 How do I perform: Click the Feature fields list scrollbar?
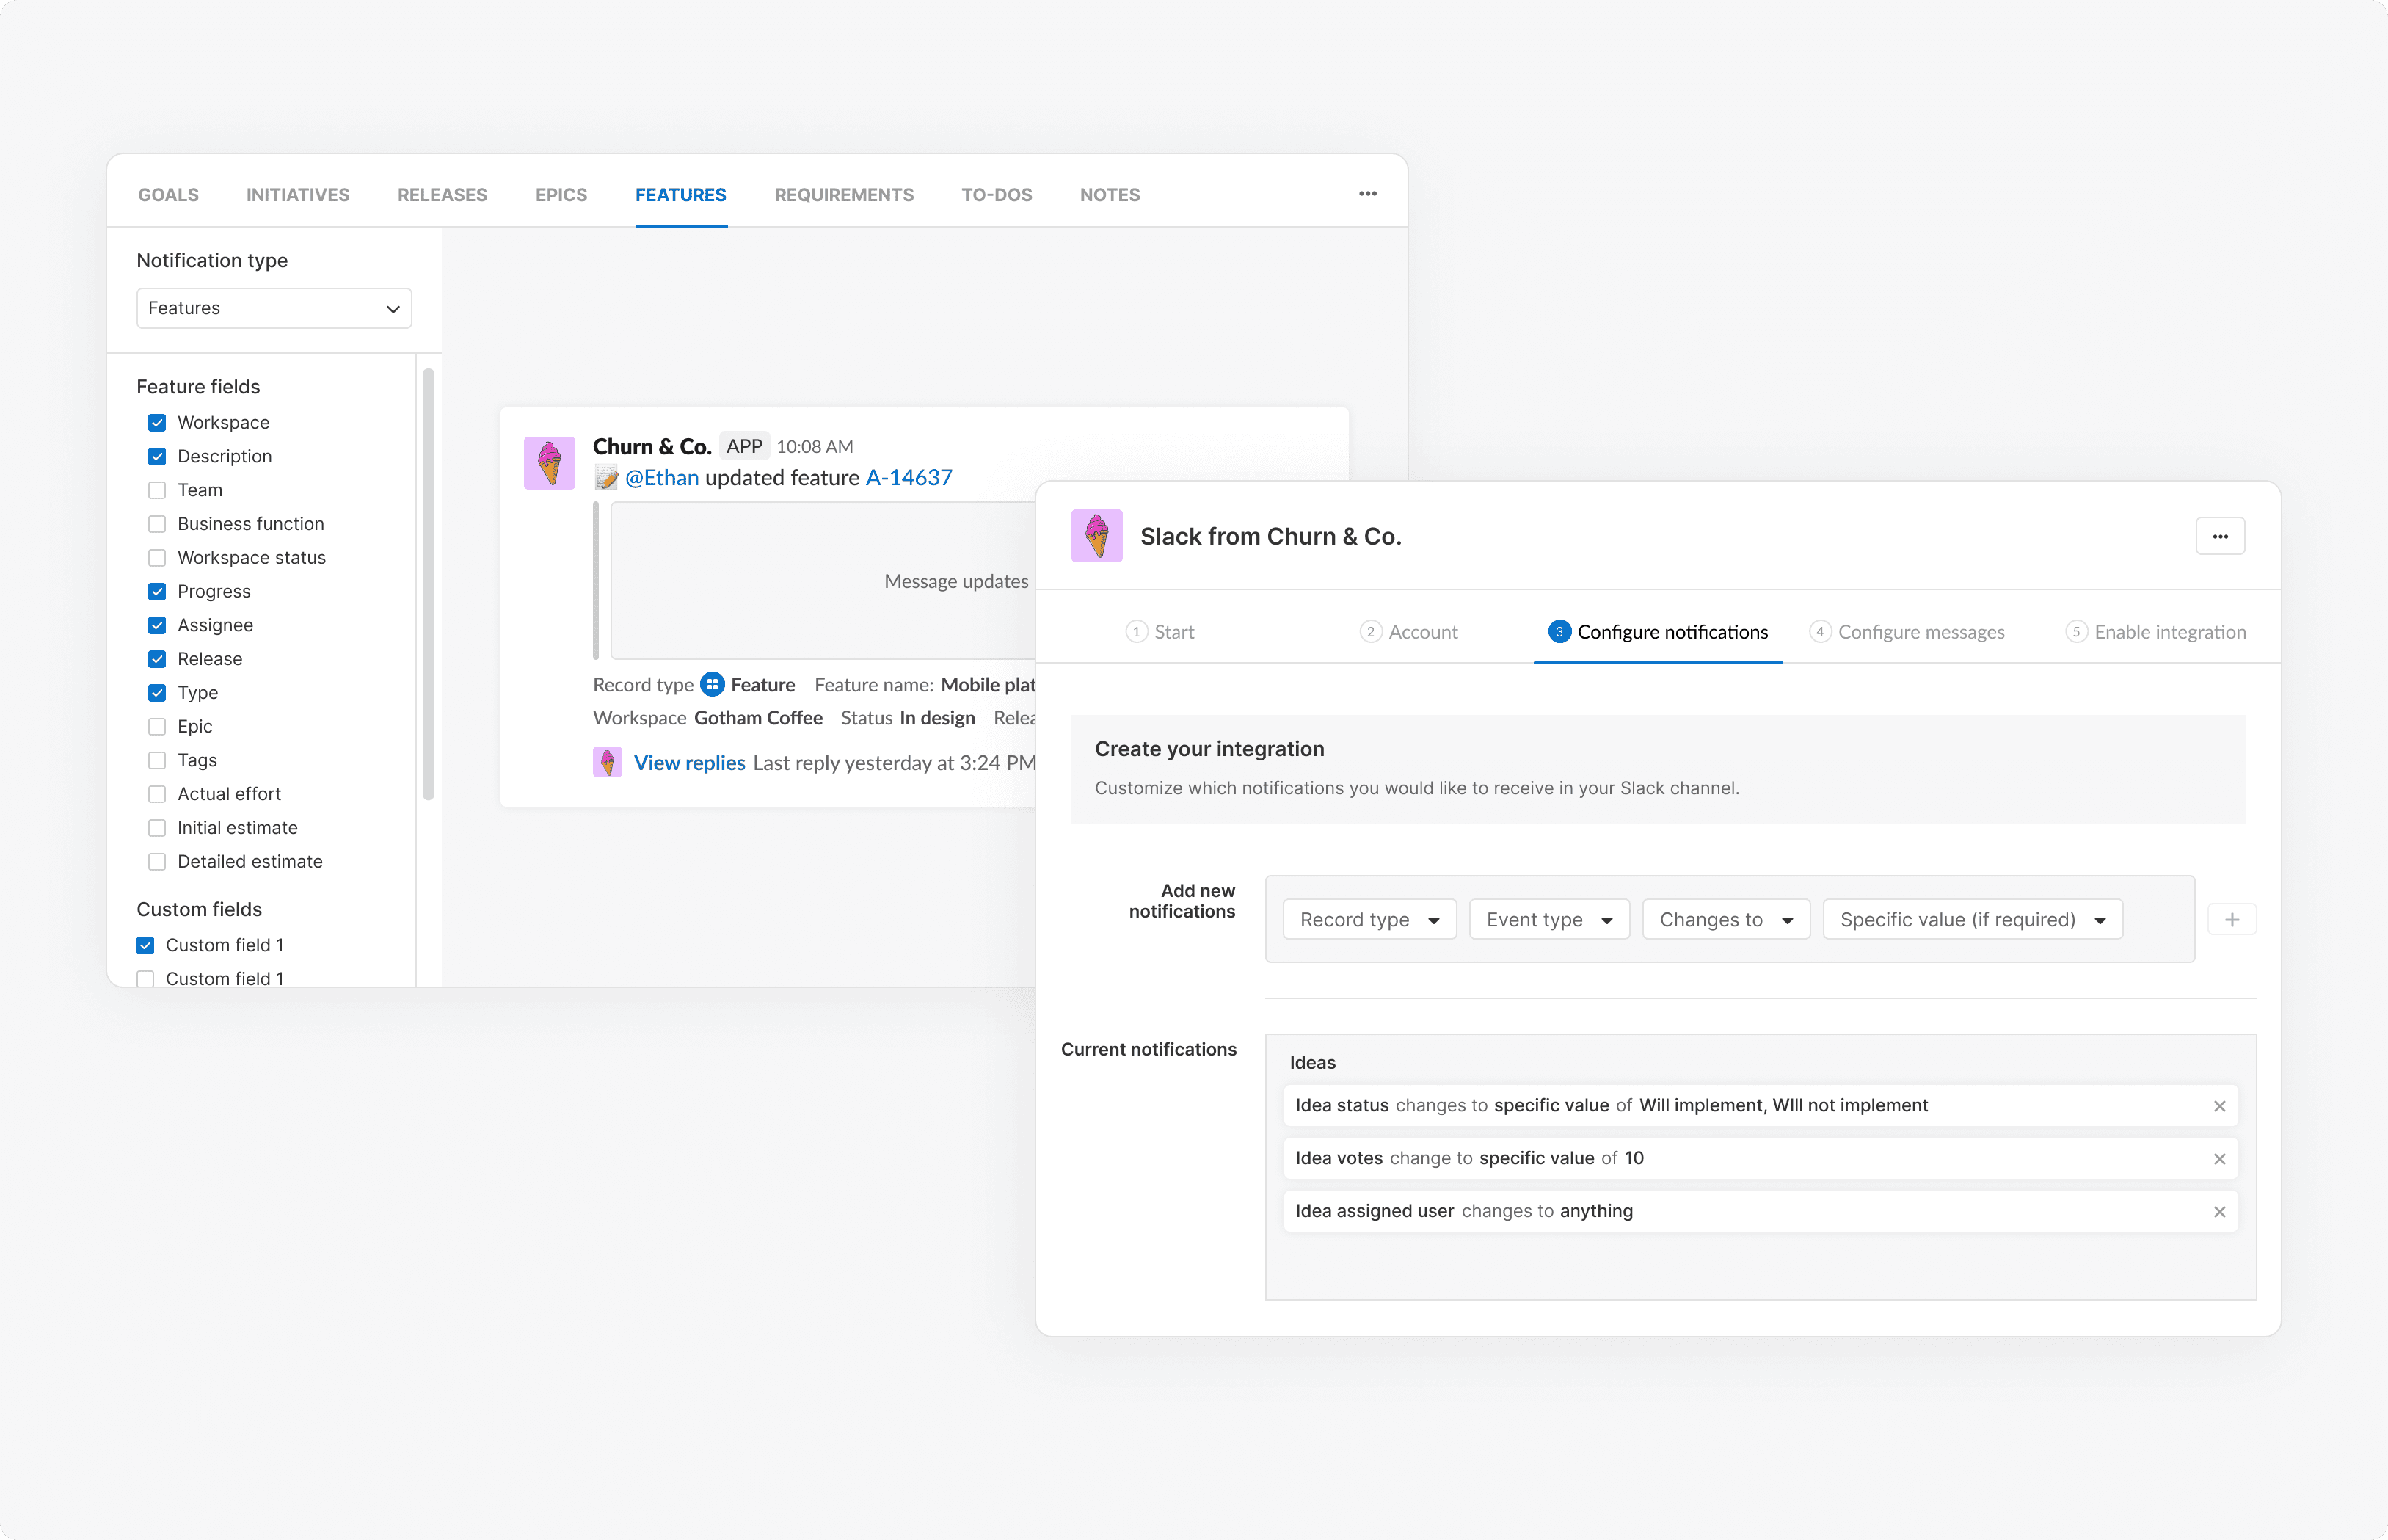pos(428,585)
